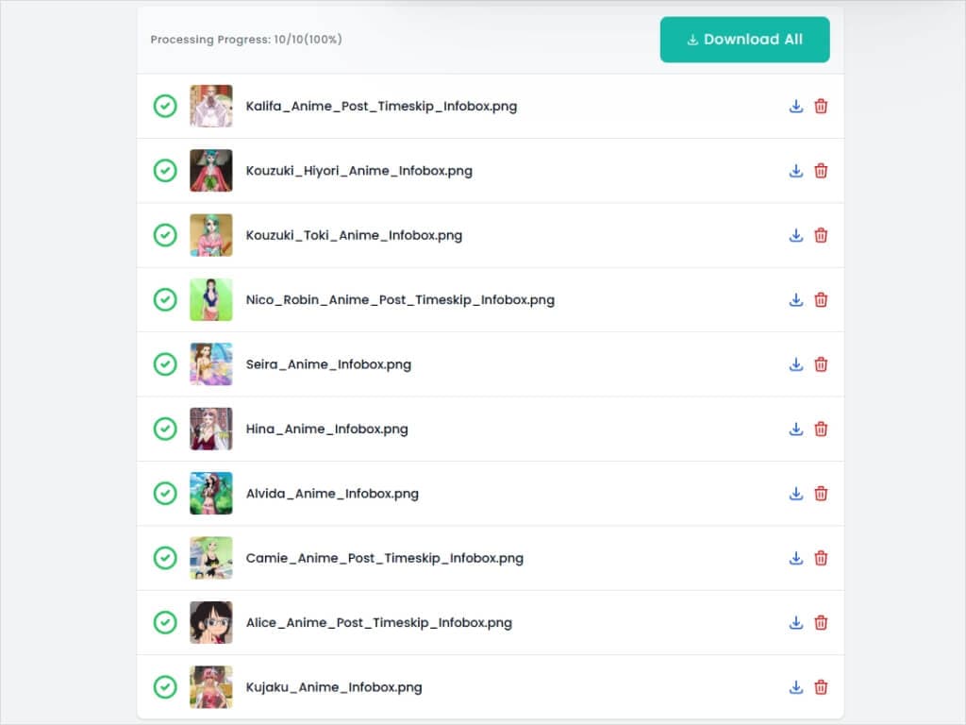Select filename Kouzuki_Hiyori_Anime_Infobox.png
Screen dimensions: 966x725
359,171
